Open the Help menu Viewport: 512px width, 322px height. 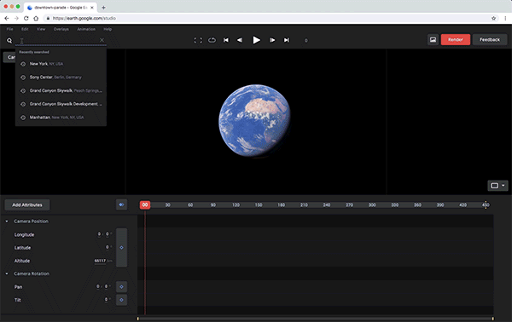(108, 29)
